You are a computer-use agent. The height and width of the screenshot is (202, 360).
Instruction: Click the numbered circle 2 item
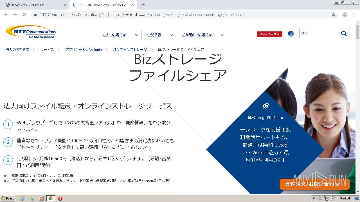(x=8, y=142)
